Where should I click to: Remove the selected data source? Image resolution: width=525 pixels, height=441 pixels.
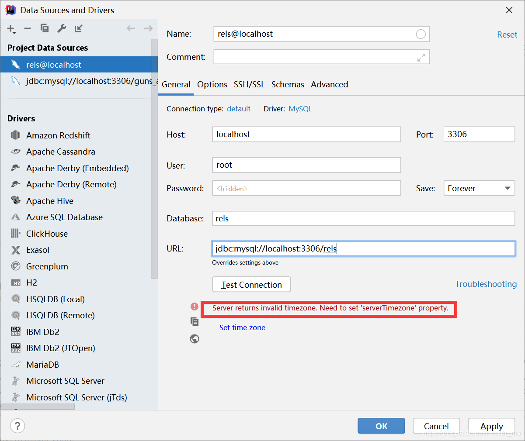[x=27, y=28]
